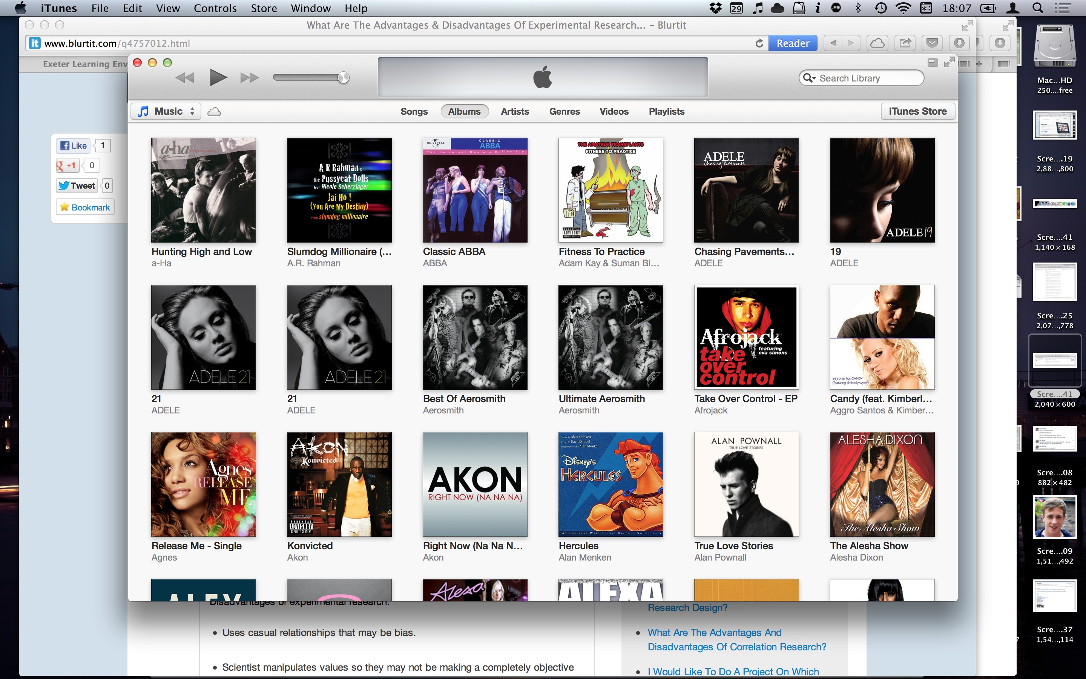The width and height of the screenshot is (1086, 679).
Task: Select Right Now (Na Na Na) cover
Action: pyautogui.click(x=475, y=484)
